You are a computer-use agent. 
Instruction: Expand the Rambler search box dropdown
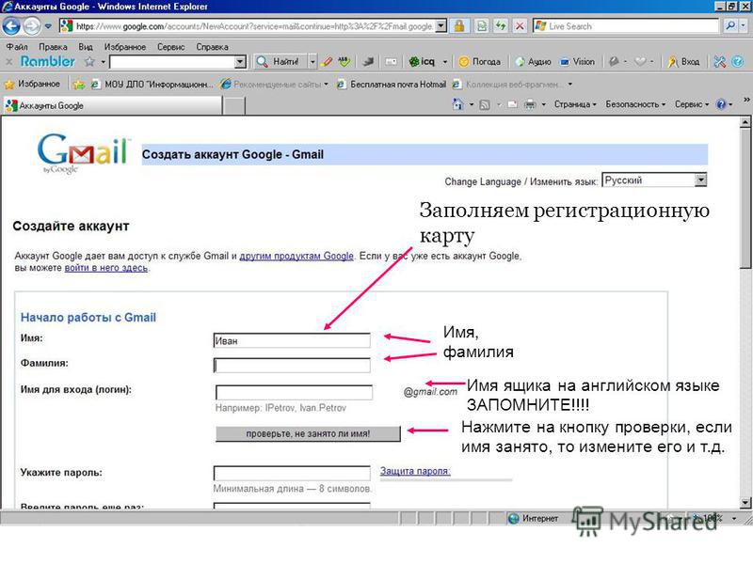pyautogui.click(x=240, y=62)
